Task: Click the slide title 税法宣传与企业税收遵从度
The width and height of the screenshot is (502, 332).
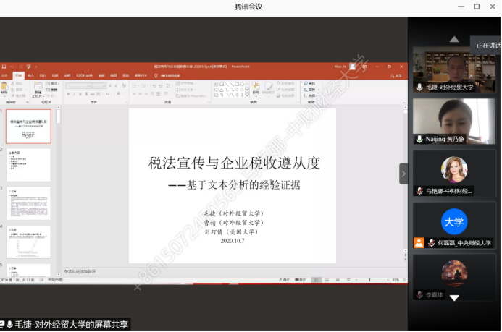Action: [233, 163]
